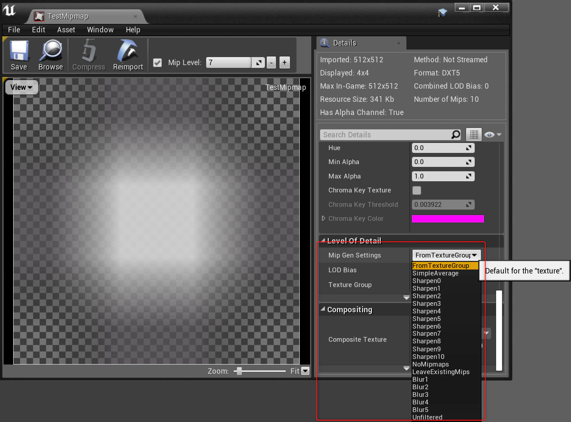The image size is (571, 422).
Task: Click the magenta Chroma Key Color swatch
Action: (448, 219)
